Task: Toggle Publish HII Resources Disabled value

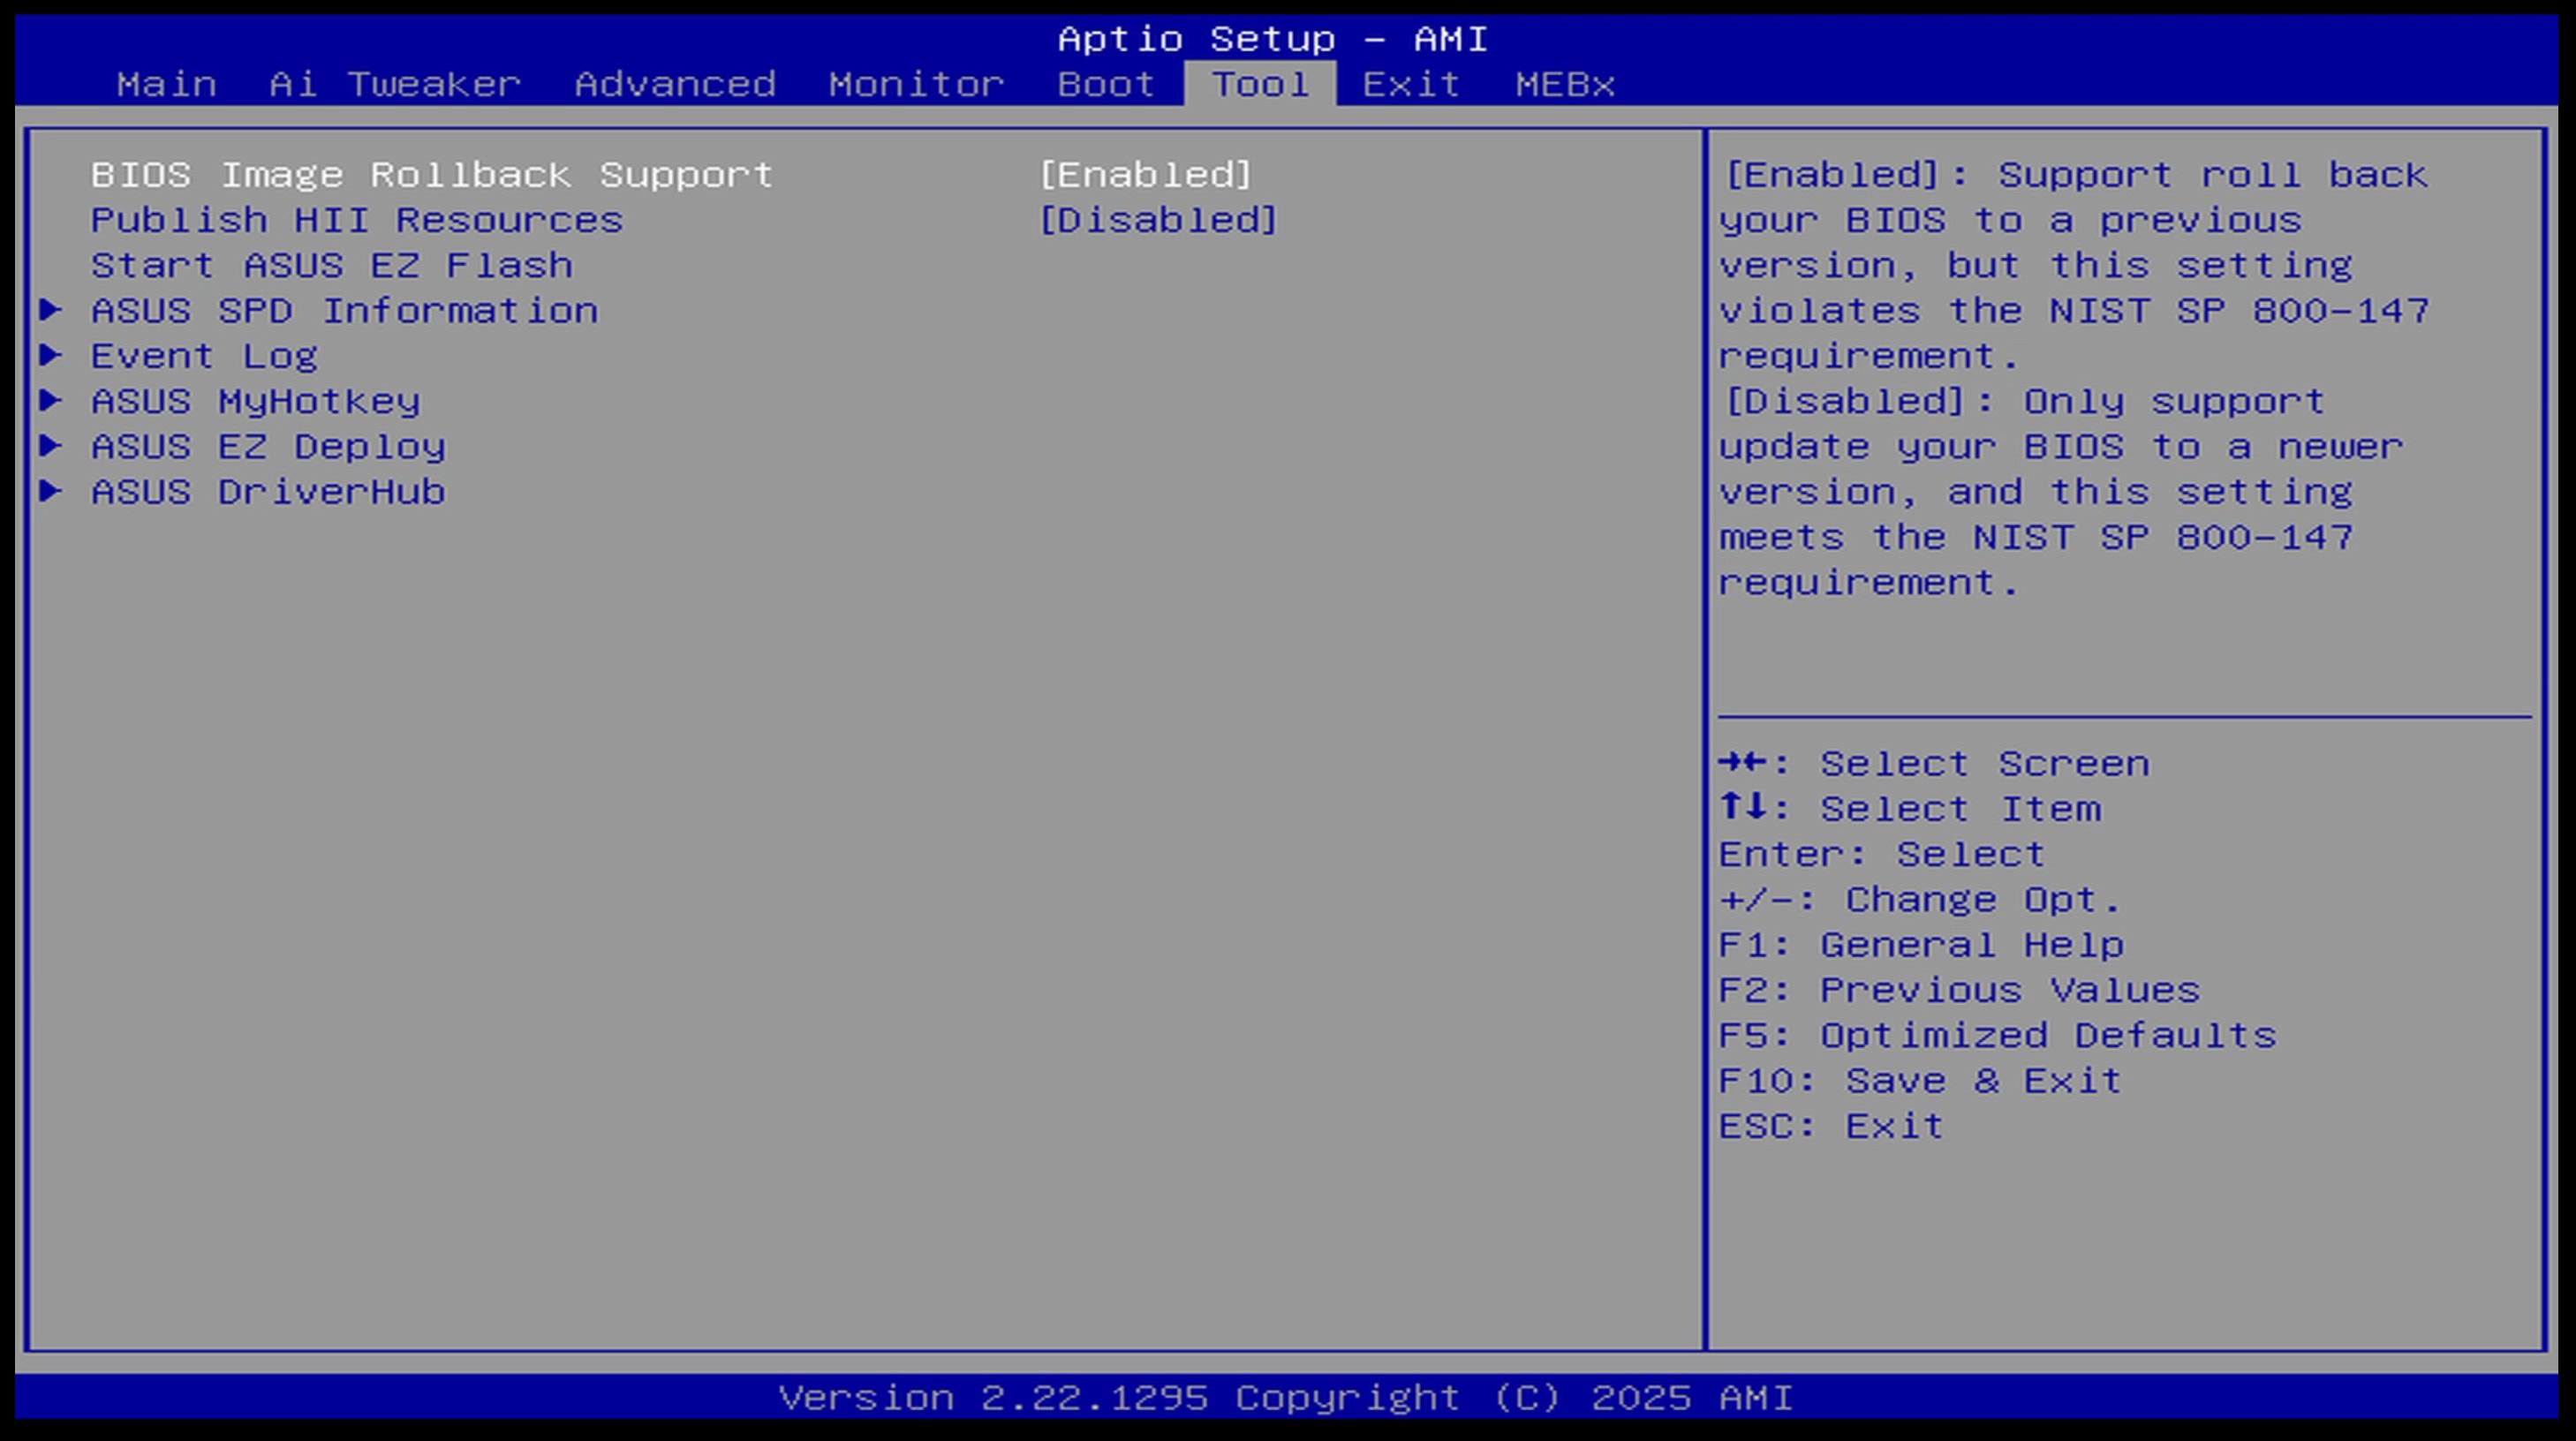Action: tap(1158, 220)
